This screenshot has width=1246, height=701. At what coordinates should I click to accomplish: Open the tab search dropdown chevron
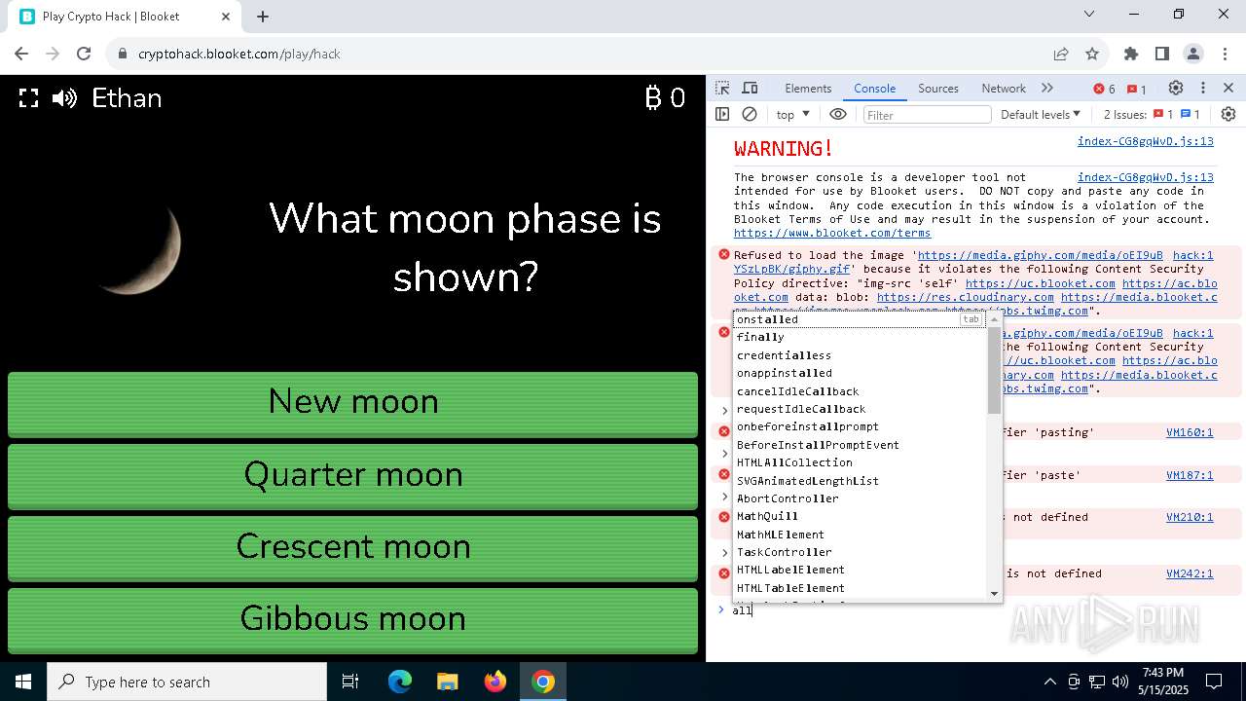(1089, 14)
